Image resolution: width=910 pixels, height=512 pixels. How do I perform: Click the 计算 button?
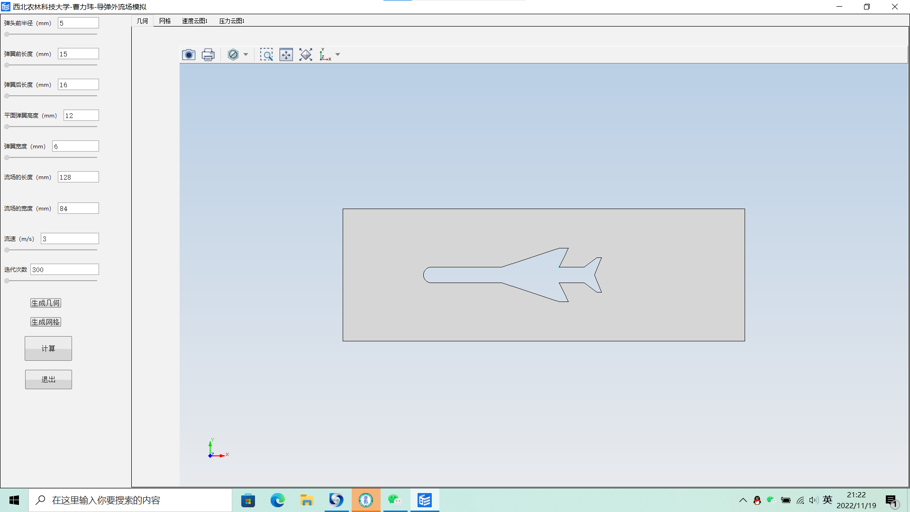pyautogui.click(x=48, y=348)
